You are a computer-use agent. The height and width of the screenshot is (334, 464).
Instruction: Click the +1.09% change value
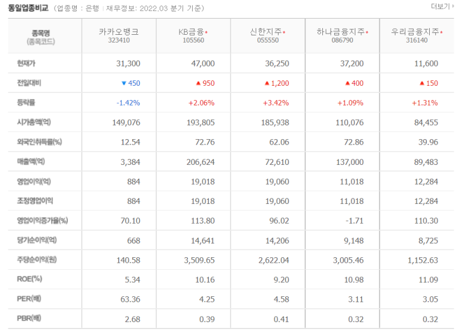351,103
